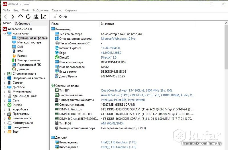Open the Файл menu
Screen dimensions: 228x150
6,10
